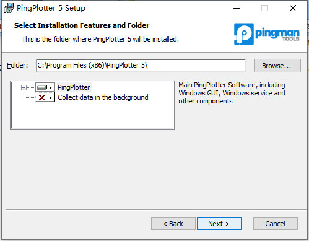Click inside the Folder path field

click(141, 66)
